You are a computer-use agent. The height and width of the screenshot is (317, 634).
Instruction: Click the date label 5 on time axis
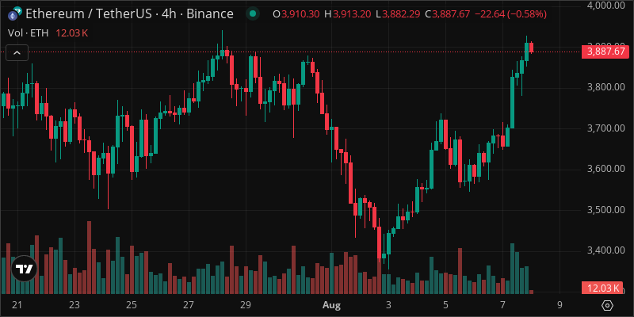click(445, 304)
